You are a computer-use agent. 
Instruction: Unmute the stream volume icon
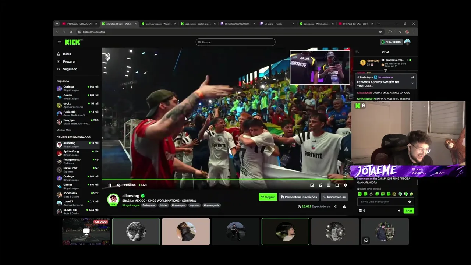point(118,185)
